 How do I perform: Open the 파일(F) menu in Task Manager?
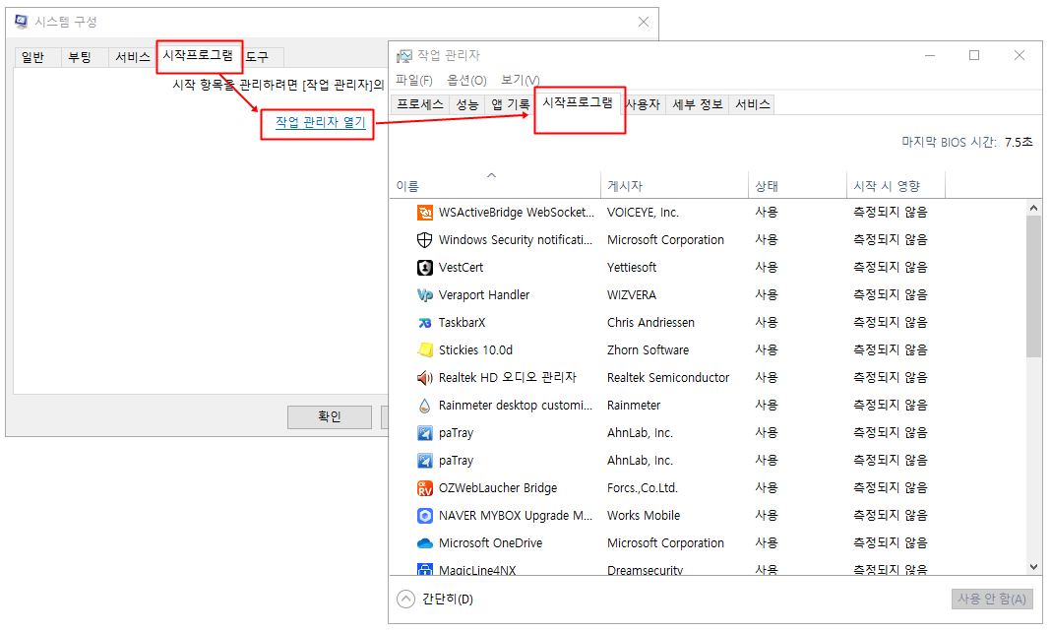414,81
